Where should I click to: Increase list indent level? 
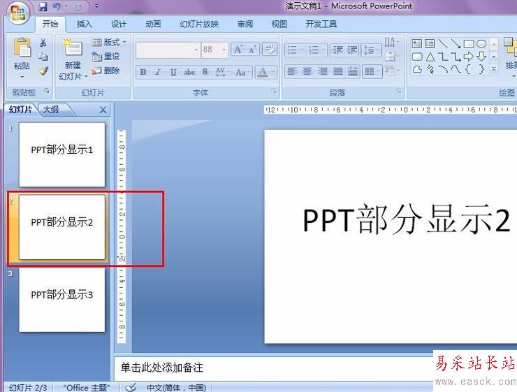(352, 50)
